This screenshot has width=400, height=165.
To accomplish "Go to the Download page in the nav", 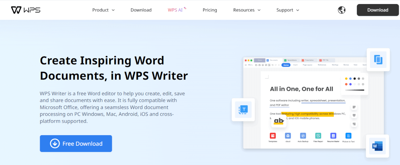I will [141, 10].
